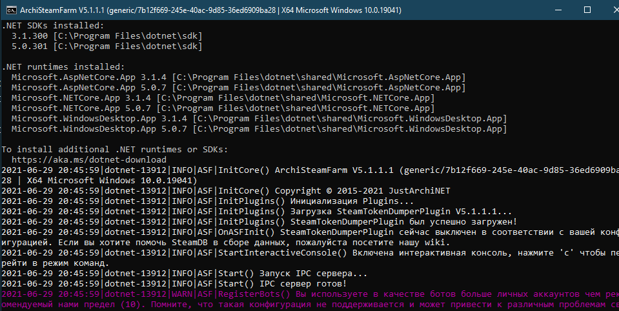Select the SDK '3.1.300' line

107,36
